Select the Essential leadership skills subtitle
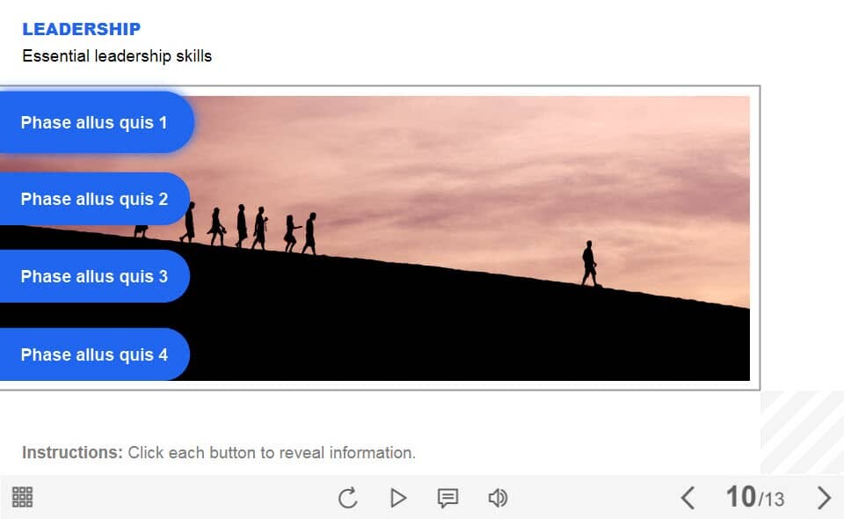844x519 pixels. [117, 56]
